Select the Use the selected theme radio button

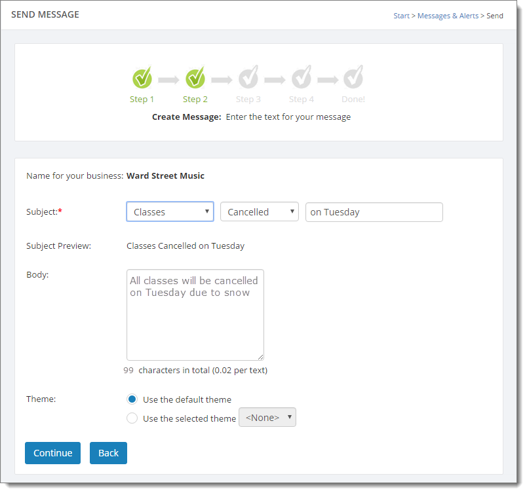pyautogui.click(x=132, y=418)
